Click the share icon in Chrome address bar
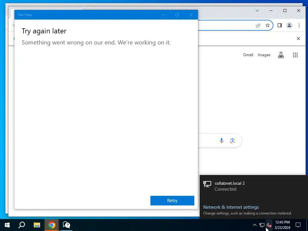 click(x=258, y=25)
